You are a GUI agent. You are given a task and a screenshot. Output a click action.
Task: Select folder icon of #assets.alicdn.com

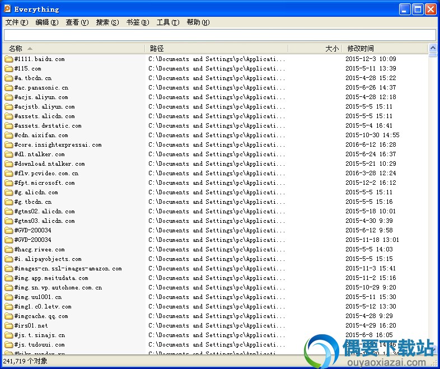tap(9, 116)
